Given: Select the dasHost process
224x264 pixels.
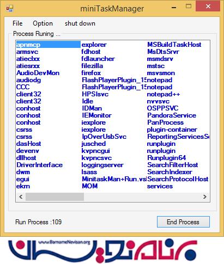Looking at the screenshot, I should pos(29,144).
